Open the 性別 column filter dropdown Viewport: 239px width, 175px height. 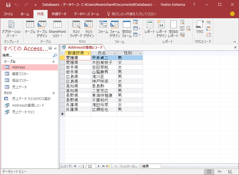click(x=140, y=53)
